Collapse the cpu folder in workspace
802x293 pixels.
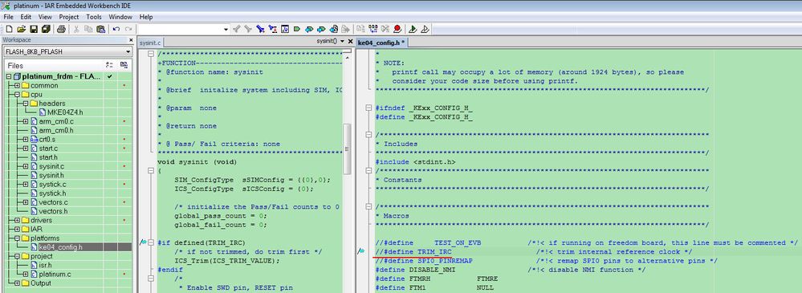coord(17,95)
